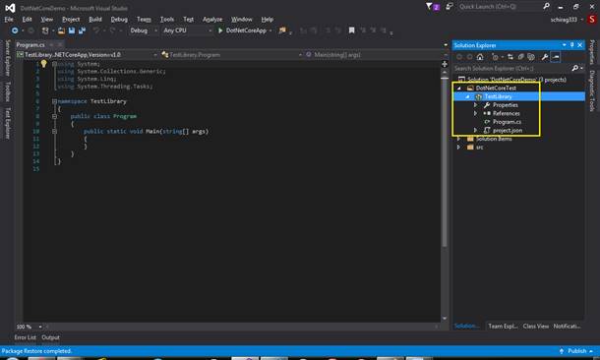The image size is (600, 360).
Task: Click Publish in the status bar
Action: 576,351
